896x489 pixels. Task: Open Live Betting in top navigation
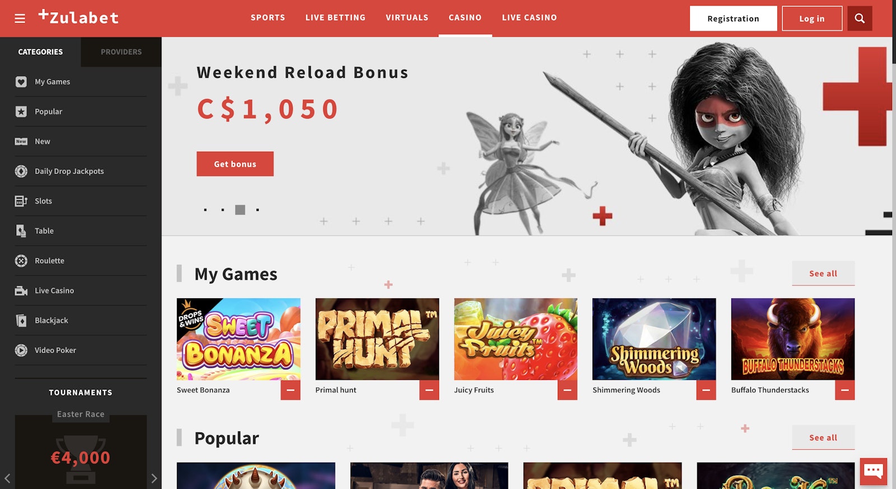pos(335,18)
